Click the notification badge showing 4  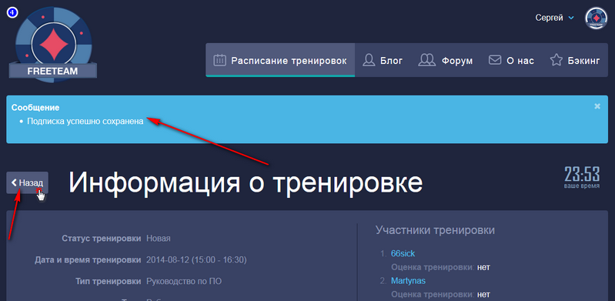pyautogui.click(x=12, y=12)
